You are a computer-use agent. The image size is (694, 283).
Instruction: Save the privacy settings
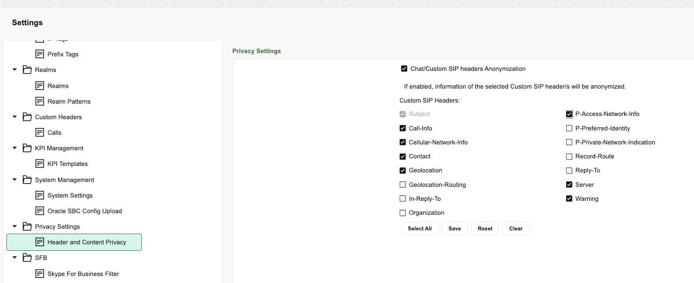pos(454,229)
